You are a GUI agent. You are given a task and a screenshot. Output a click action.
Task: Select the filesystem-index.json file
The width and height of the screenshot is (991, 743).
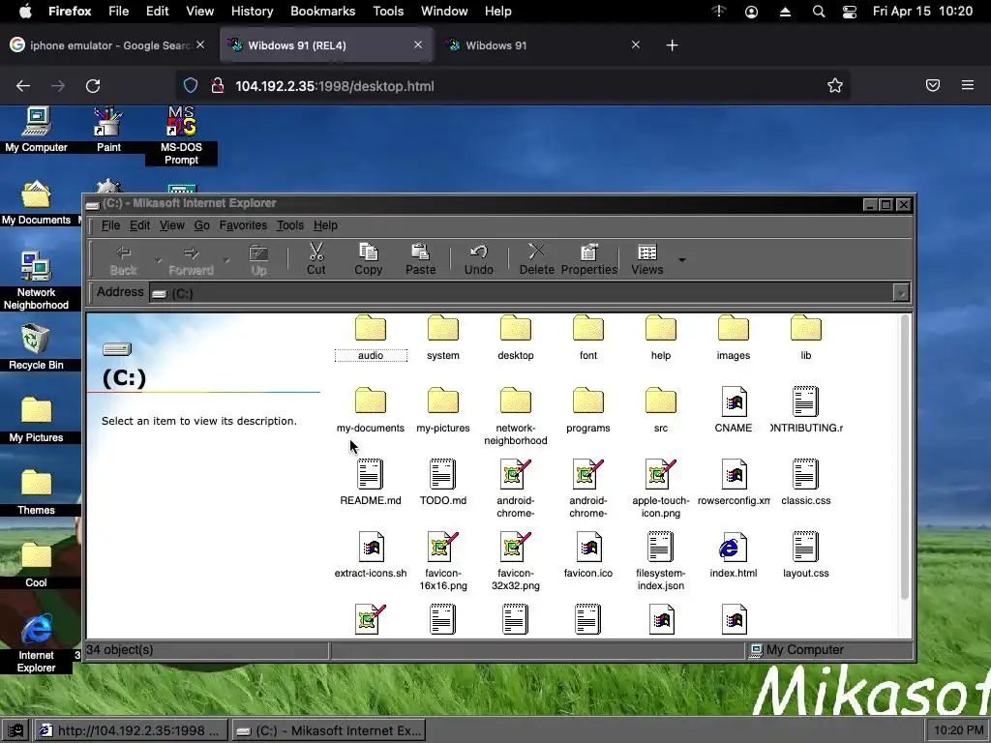click(660, 562)
